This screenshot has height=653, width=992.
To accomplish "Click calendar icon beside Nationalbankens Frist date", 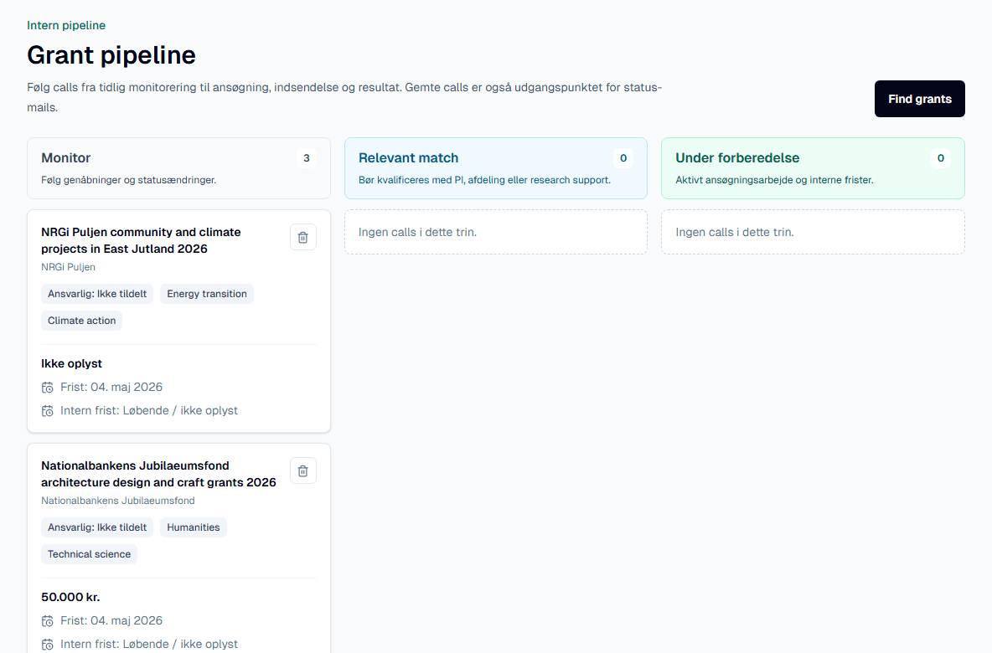I will [48, 620].
